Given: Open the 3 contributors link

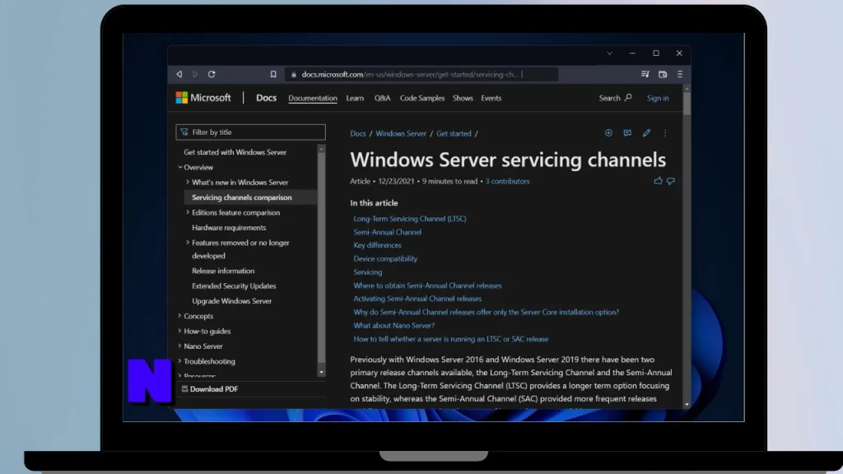Looking at the screenshot, I should (x=507, y=181).
